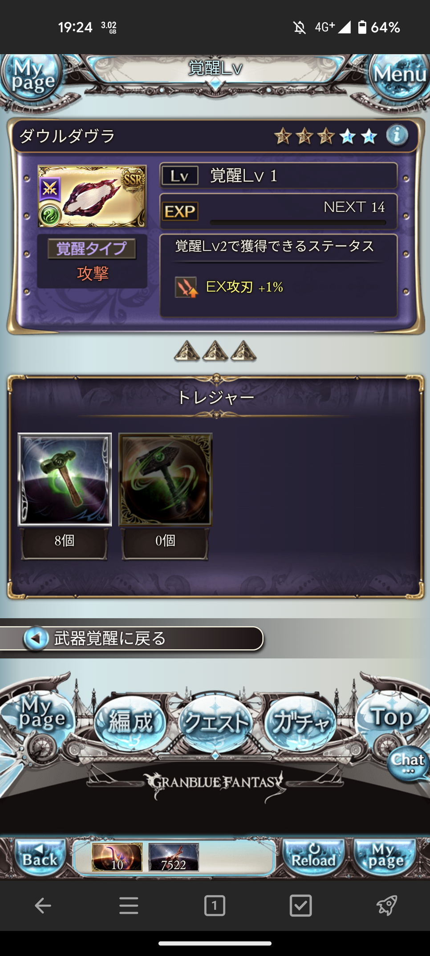The height and width of the screenshot is (956, 430).
Task: Open the Chat bubble
Action: (x=407, y=763)
